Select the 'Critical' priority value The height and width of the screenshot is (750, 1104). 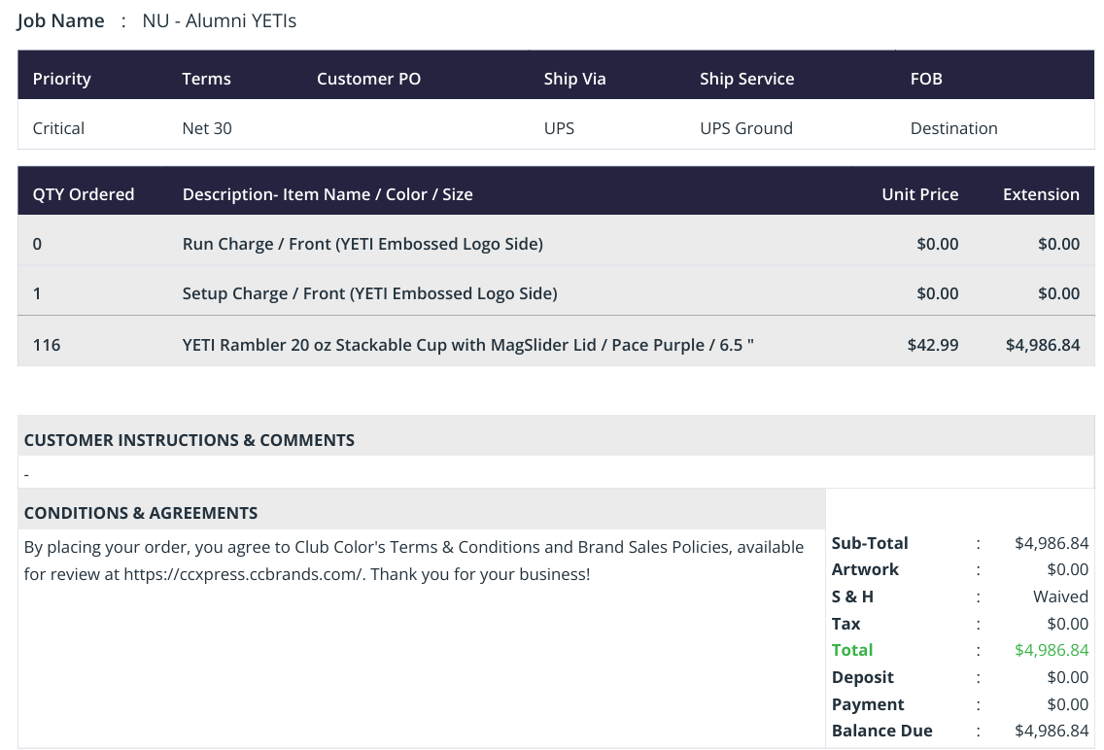(58, 128)
